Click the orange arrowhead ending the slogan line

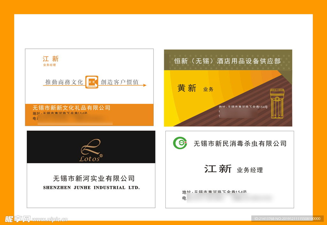(x=145, y=85)
